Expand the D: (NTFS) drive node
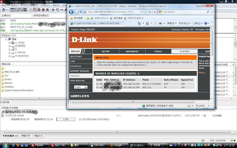The height and width of the screenshot is (148, 237). [x=9, y=46]
